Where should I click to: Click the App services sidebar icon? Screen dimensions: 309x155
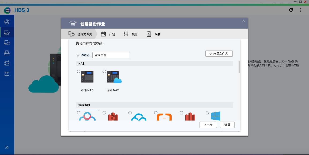(x=7, y=74)
